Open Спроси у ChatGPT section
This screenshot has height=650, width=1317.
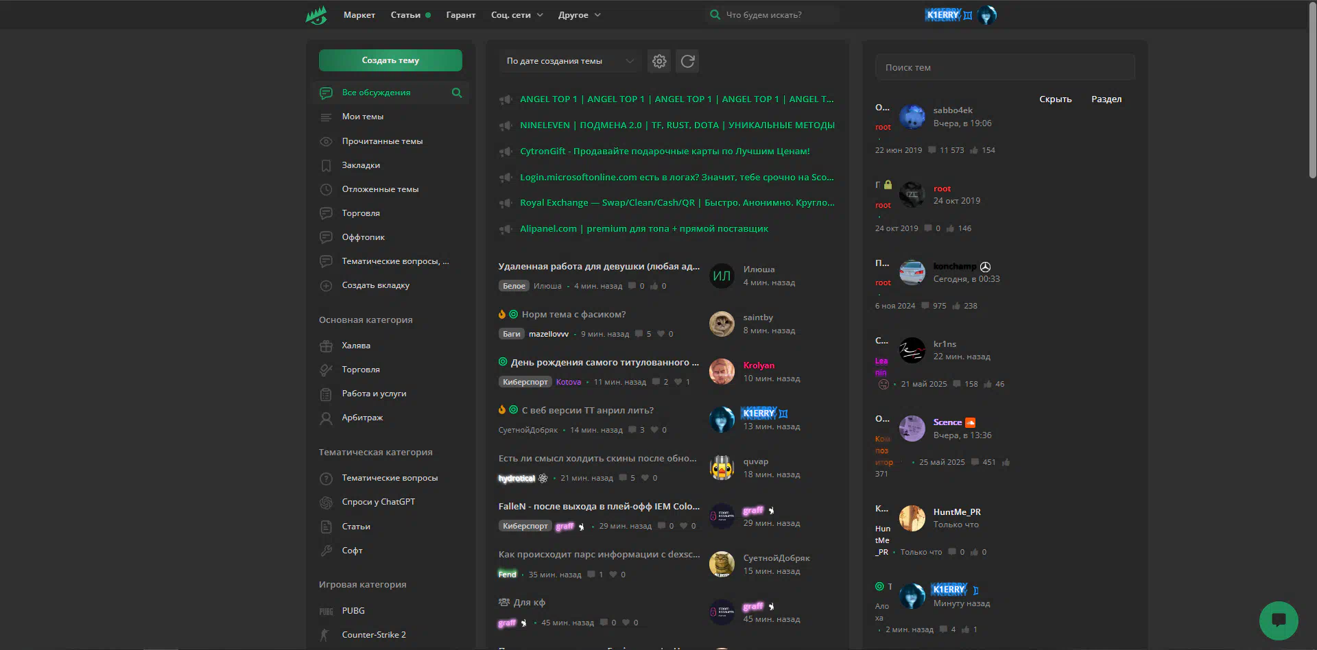(378, 502)
